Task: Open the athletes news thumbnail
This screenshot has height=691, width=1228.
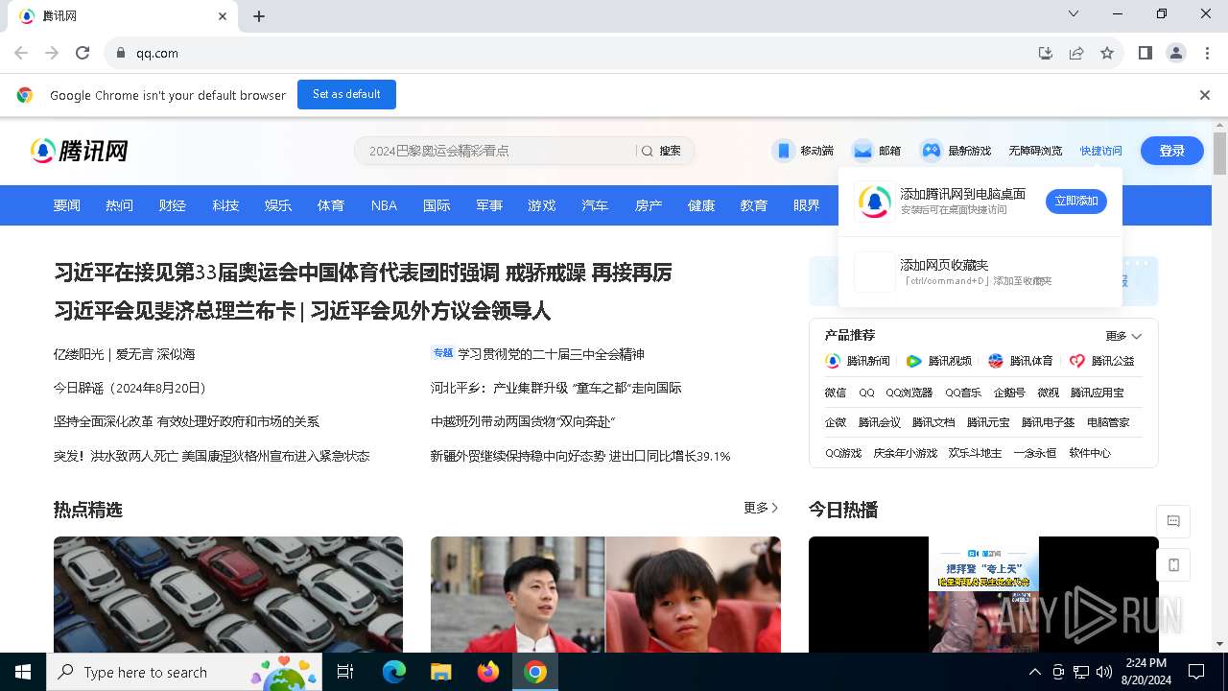Action: click(605, 594)
